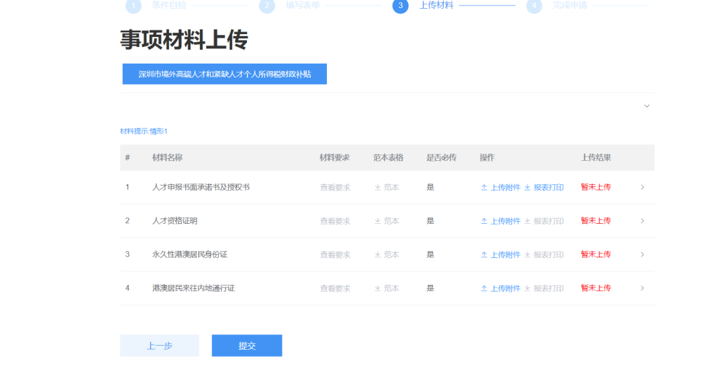The width and height of the screenshot is (725, 374).
Task: View requirements for 人才申报书面承诺书及授权书
Action: click(335, 188)
